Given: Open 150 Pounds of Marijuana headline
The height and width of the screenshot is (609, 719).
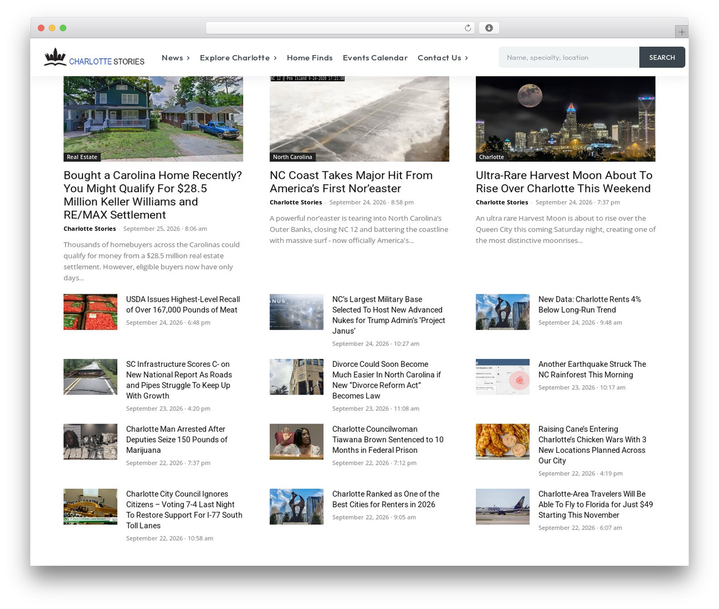Looking at the screenshot, I should point(177,439).
